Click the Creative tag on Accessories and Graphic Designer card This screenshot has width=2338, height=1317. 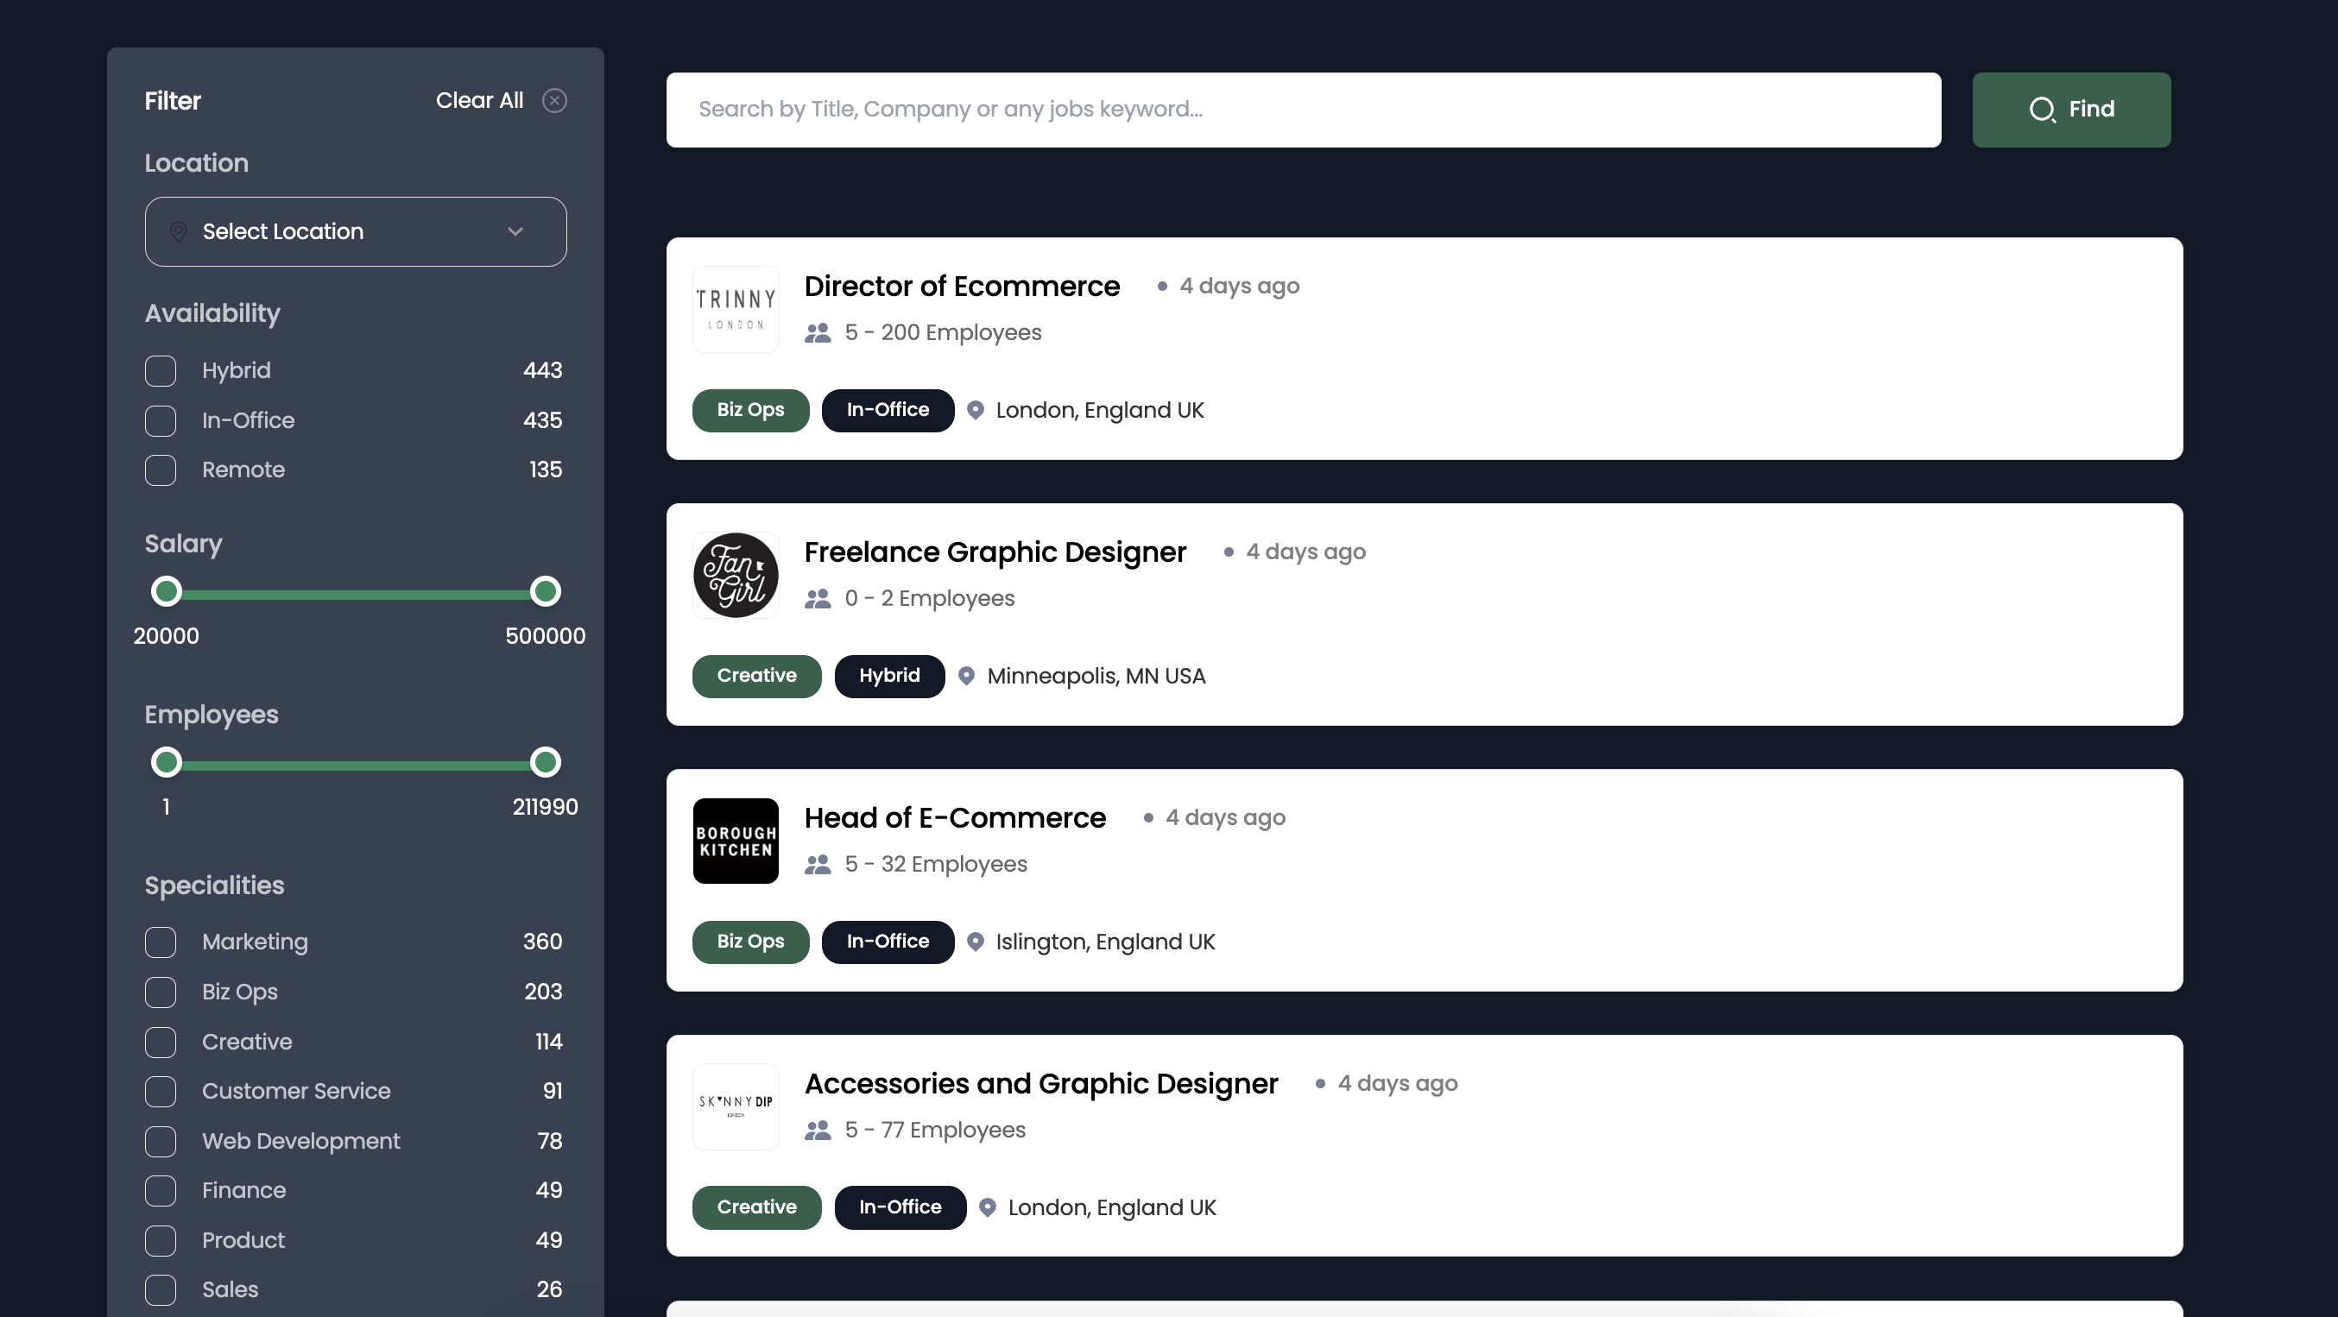(x=757, y=1208)
